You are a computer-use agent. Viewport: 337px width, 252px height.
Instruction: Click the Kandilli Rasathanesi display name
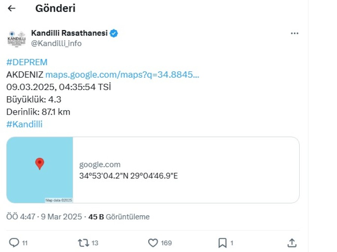(69, 33)
